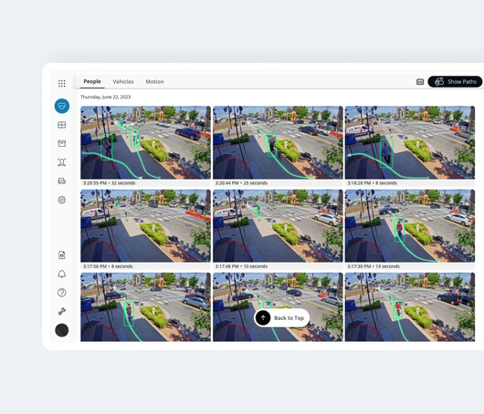Open the grid layout view icon
This screenshot has width=484, height=414.
(62, 125)
